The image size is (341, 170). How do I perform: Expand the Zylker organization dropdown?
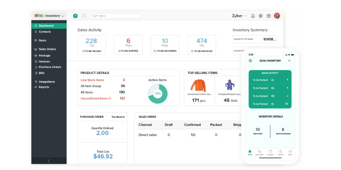(x=239, y=16)
